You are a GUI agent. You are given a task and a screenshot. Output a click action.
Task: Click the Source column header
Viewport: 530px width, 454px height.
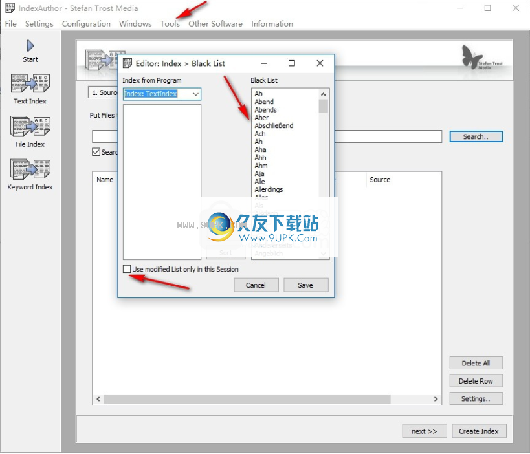380,180
